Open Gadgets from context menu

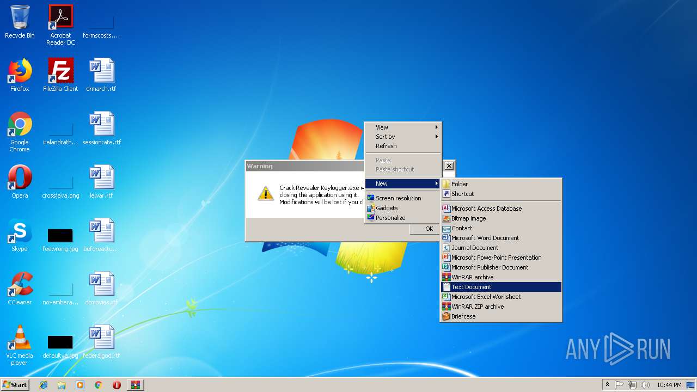403,208
